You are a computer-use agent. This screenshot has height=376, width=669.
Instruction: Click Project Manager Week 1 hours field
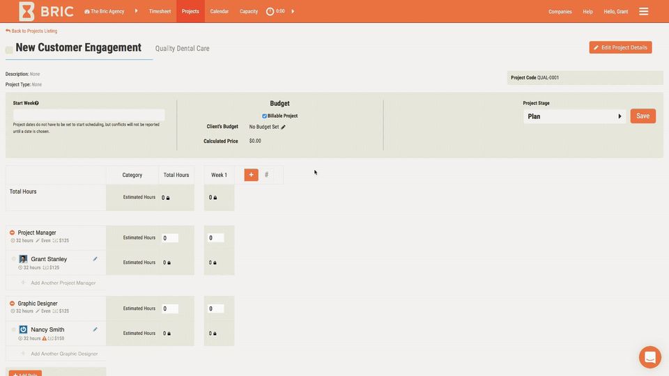(215, 238)
